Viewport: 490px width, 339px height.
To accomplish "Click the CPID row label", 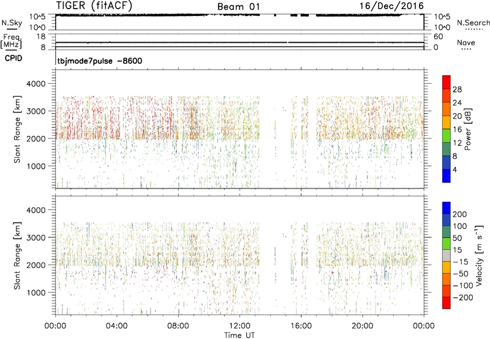I will [13, 58].
